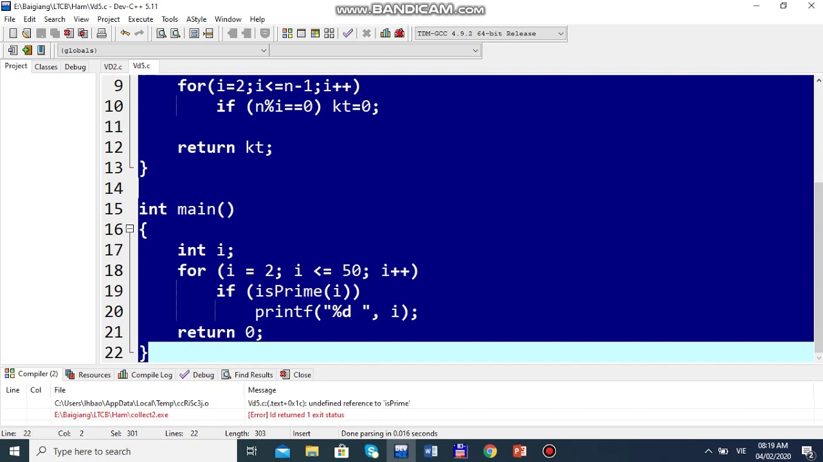Click the Message column header
Image resolution: width=823 pixels, height=462 pixels.
[x=262, y=390]
